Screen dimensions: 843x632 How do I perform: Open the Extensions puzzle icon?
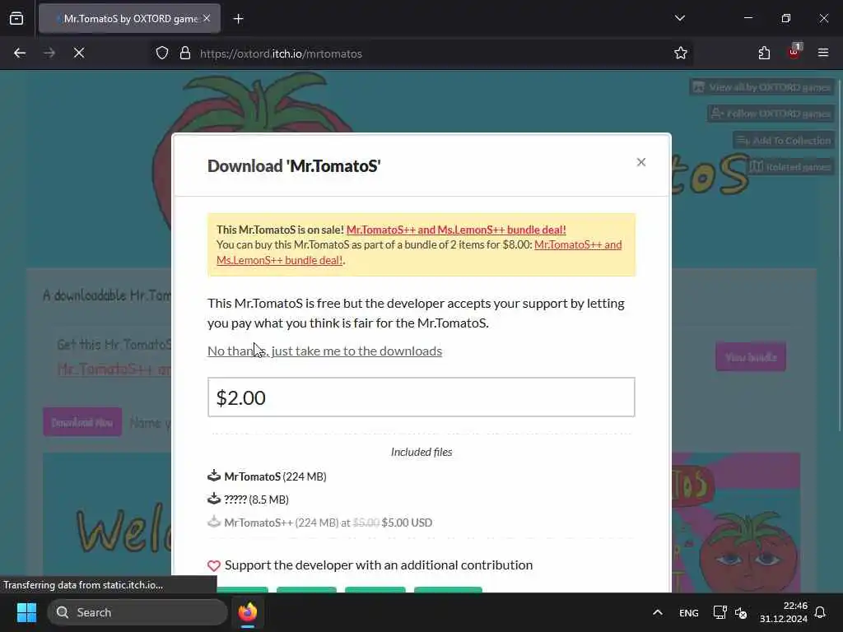[x=764, y=53]
